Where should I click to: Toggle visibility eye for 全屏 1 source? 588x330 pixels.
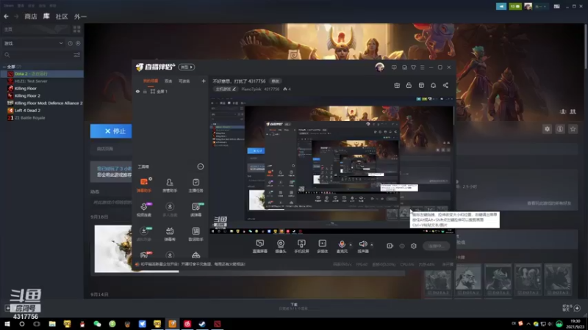coord(137,92)
